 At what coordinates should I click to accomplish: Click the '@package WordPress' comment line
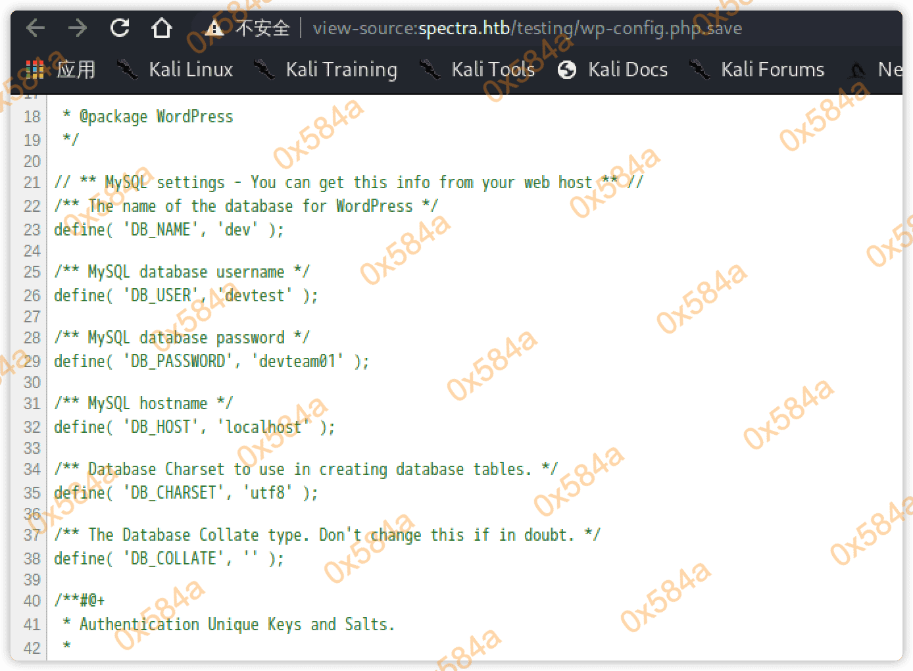pyautogui.click(x=156, y=116)
